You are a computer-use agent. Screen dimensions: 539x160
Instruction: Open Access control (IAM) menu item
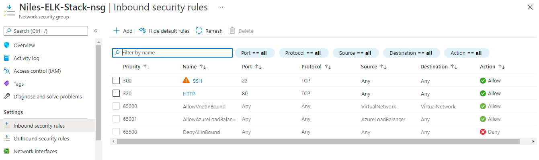pos(37,71)
